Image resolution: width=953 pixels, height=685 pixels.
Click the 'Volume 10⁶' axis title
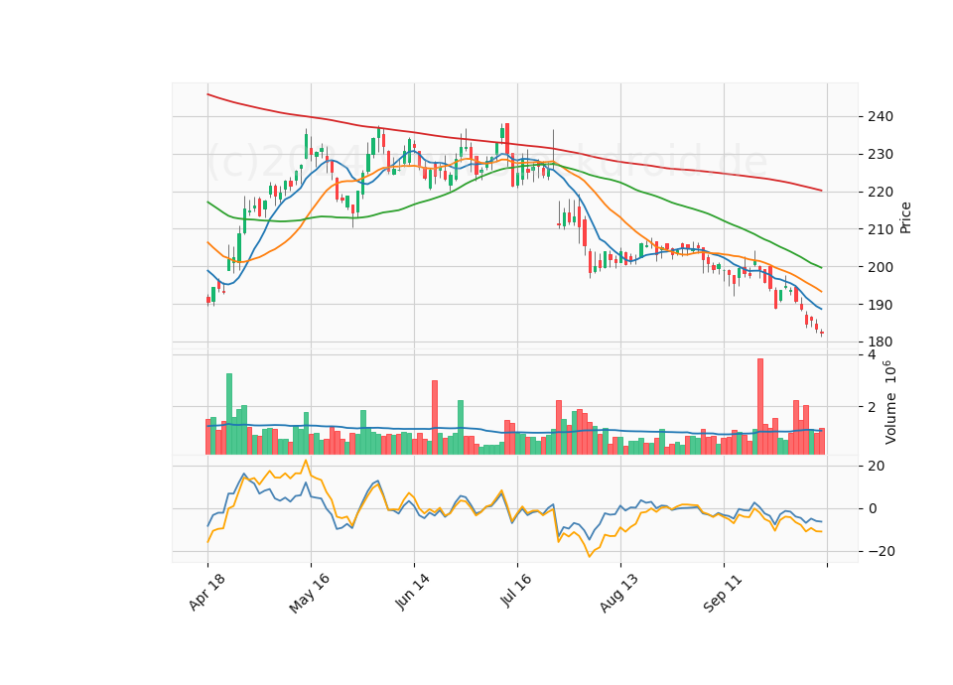890,402
